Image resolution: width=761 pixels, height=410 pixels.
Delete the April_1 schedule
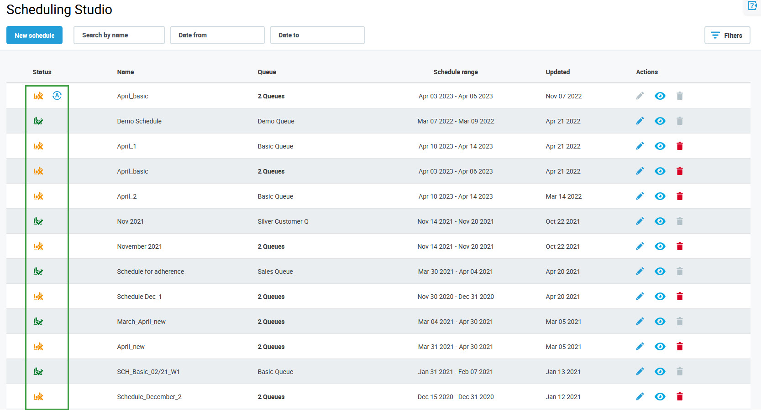(679, 146)
